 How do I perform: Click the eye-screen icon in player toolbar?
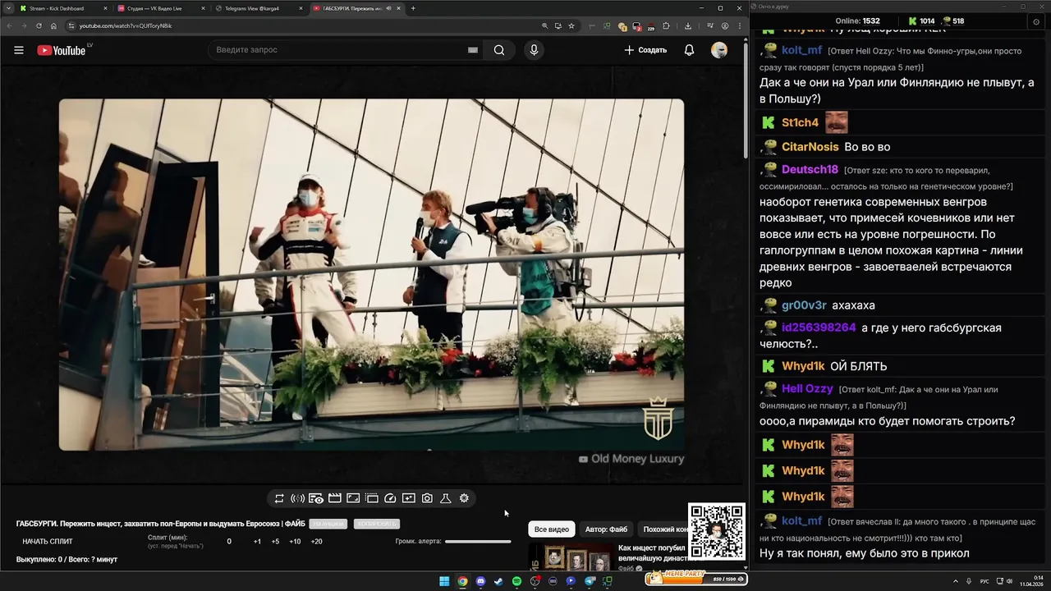click(x=316, y=498)
